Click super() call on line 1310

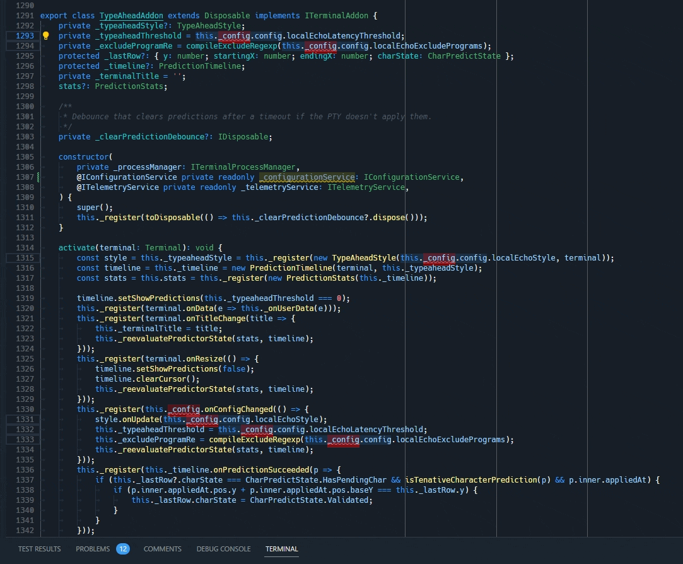pos(95,208)
